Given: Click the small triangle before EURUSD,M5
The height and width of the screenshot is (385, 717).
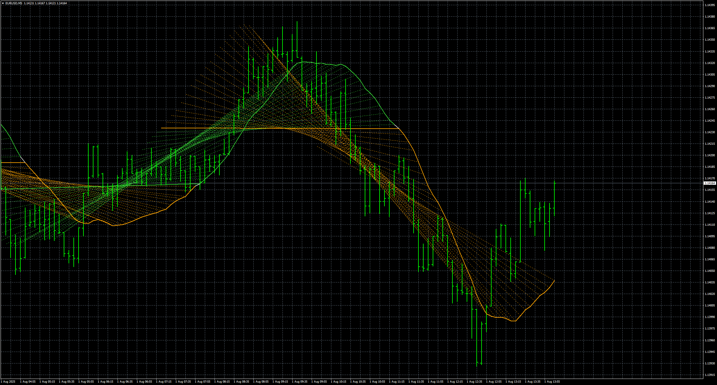Looking at the screenshot, I should coord(3,3).
